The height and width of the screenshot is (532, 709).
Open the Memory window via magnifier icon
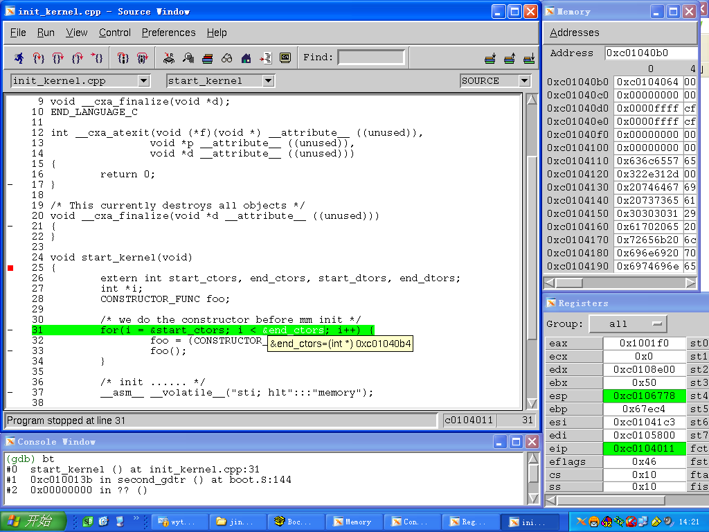click(188, 58)
